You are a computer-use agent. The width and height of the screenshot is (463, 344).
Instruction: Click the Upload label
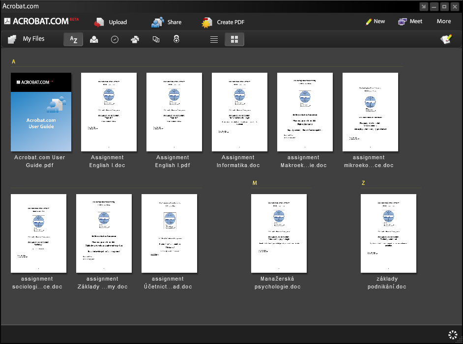[118, 22]
